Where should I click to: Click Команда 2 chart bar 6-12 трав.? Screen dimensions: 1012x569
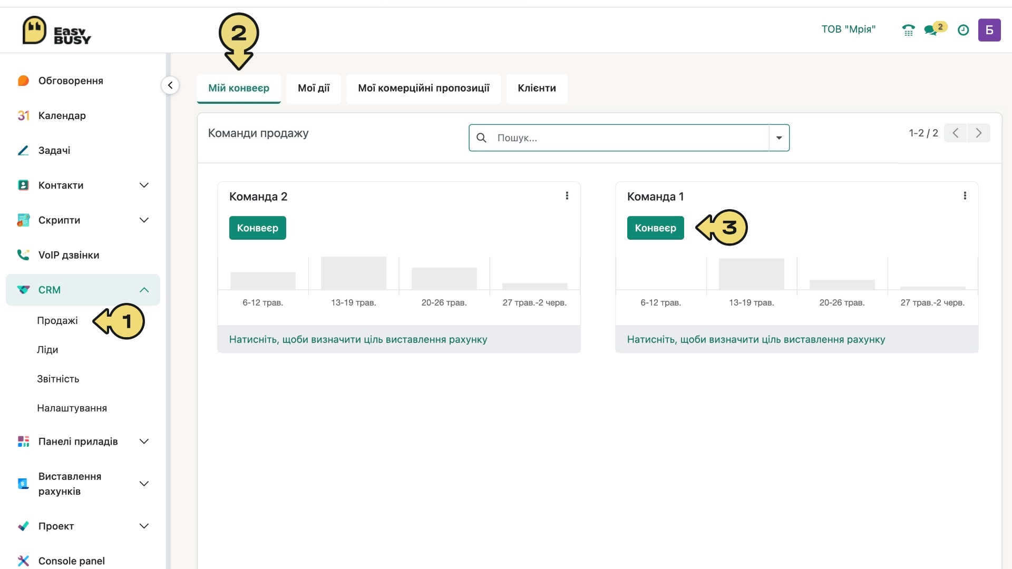click(x=263, y=281)
